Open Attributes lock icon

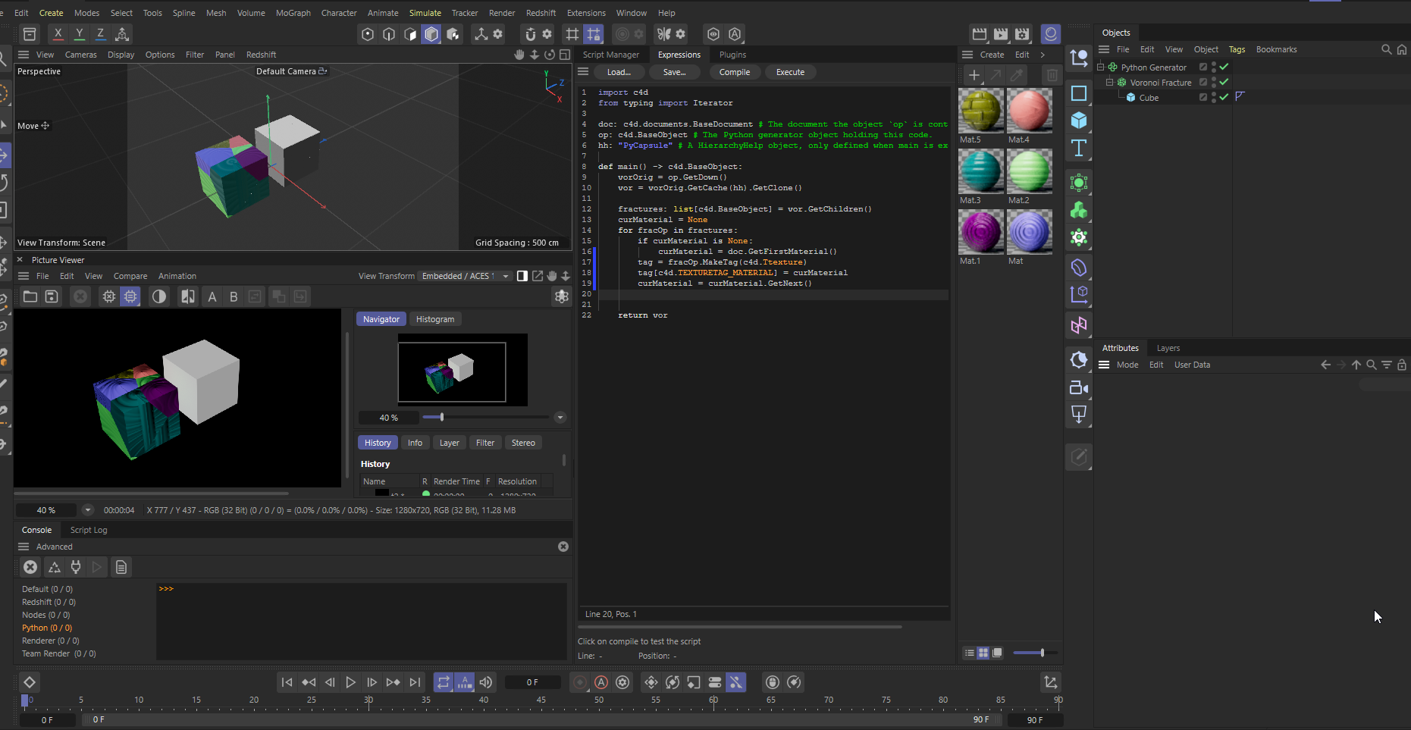click(1401, 365)
